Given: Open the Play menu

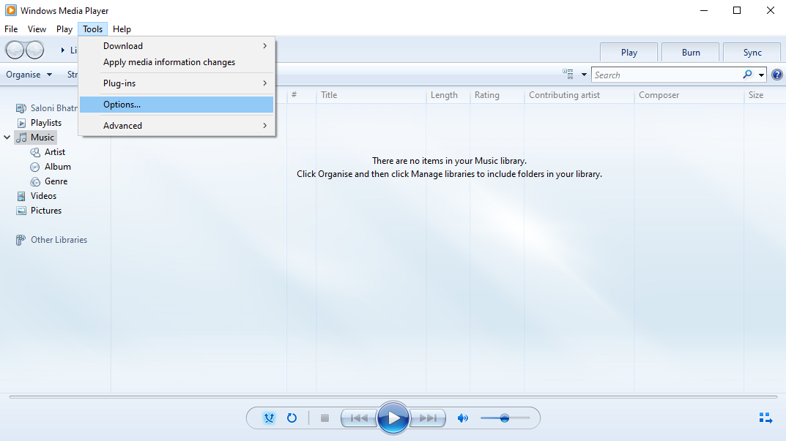Looking at the screenshot, I should click(64, 29).
